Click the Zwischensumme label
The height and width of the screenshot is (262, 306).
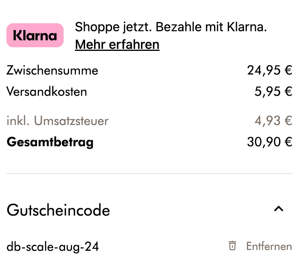click(x=52, y=70)
